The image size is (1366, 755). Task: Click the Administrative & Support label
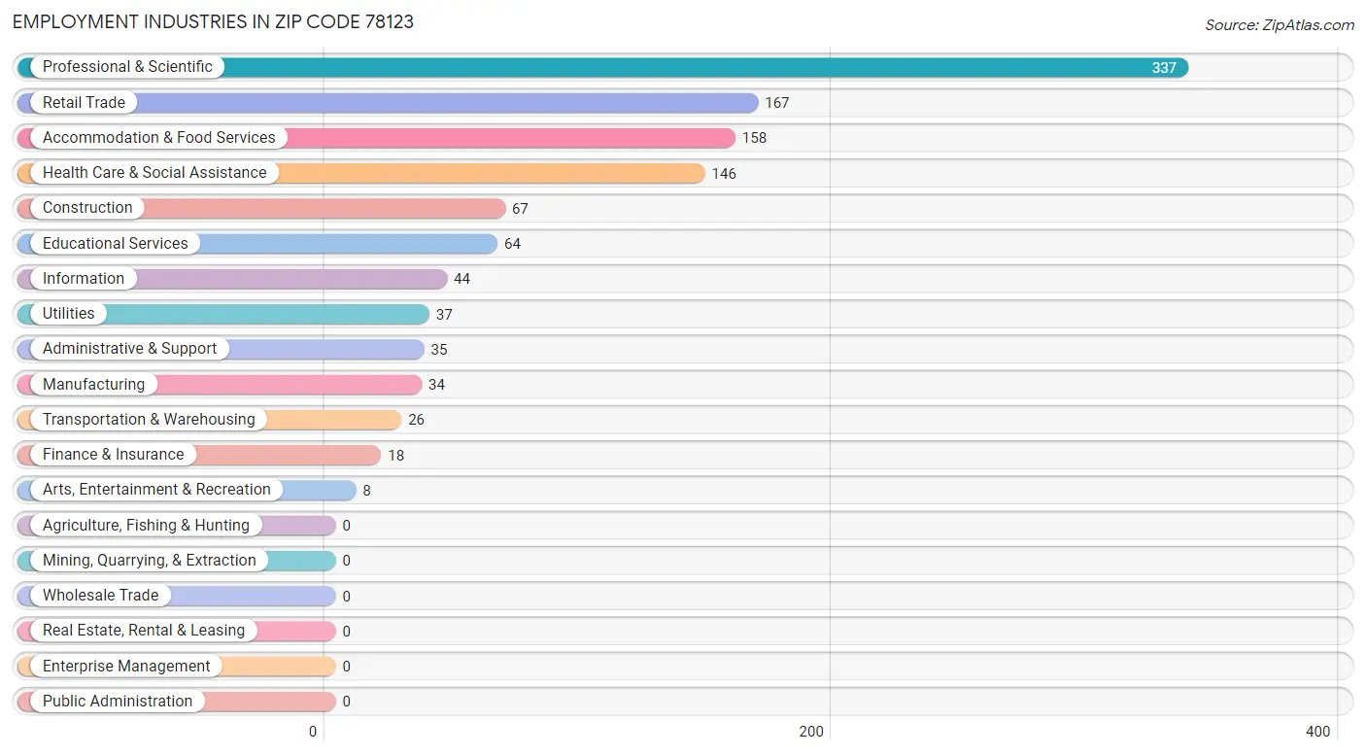pyautogui.click(x=130, y=348)
